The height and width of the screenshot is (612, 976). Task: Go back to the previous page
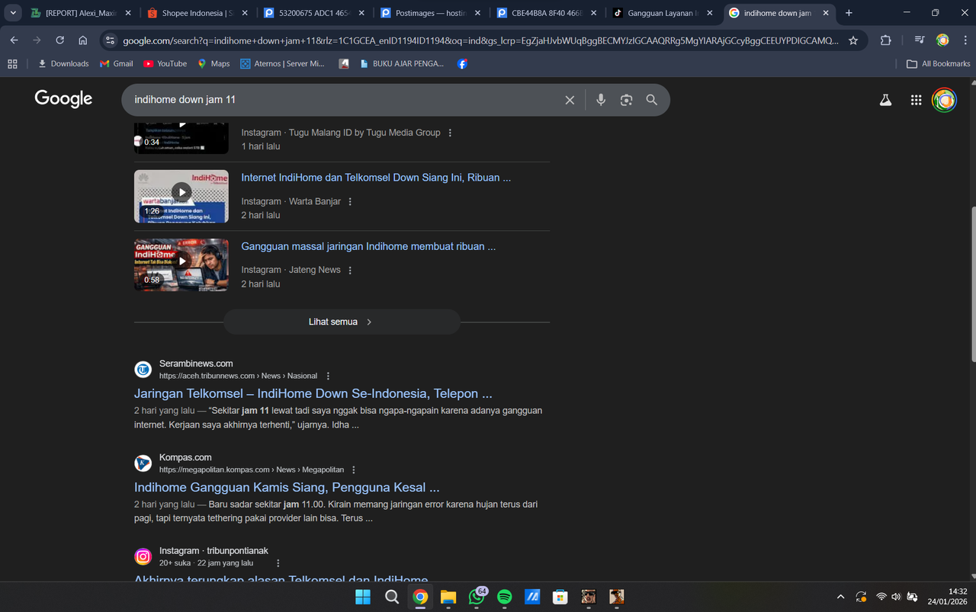[14, 40]
